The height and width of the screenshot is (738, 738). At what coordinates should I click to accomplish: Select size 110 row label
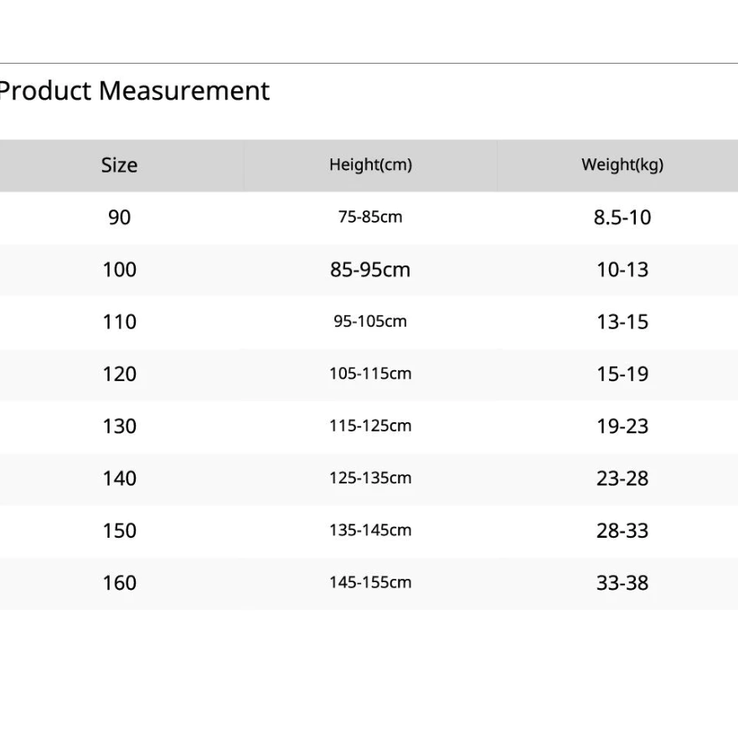pyautogui.click(x=120, y=322)
